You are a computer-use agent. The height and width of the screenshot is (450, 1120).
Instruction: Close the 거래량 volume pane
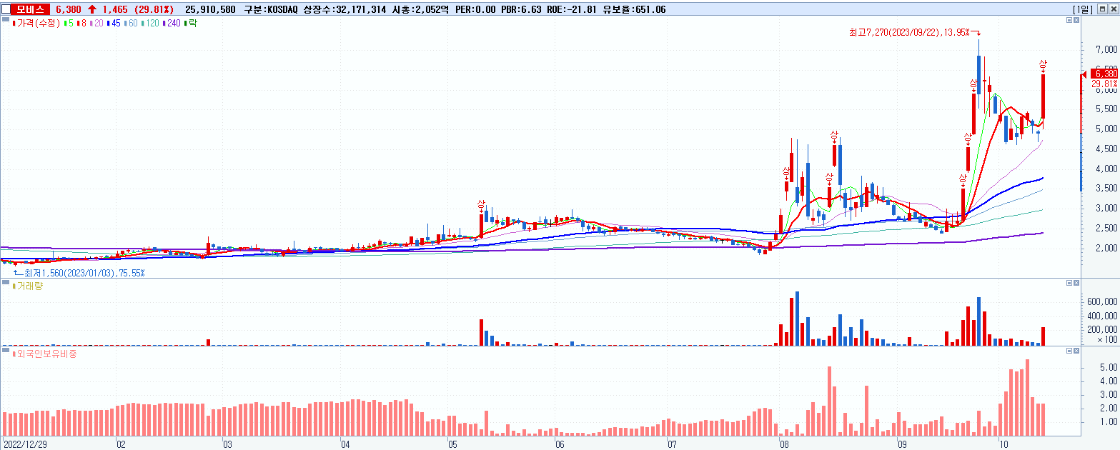click(1077, 284)
